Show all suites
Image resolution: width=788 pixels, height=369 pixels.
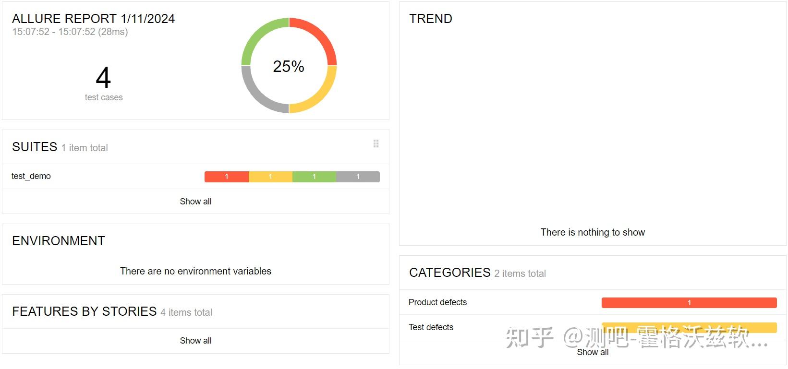tap(195, 202)
